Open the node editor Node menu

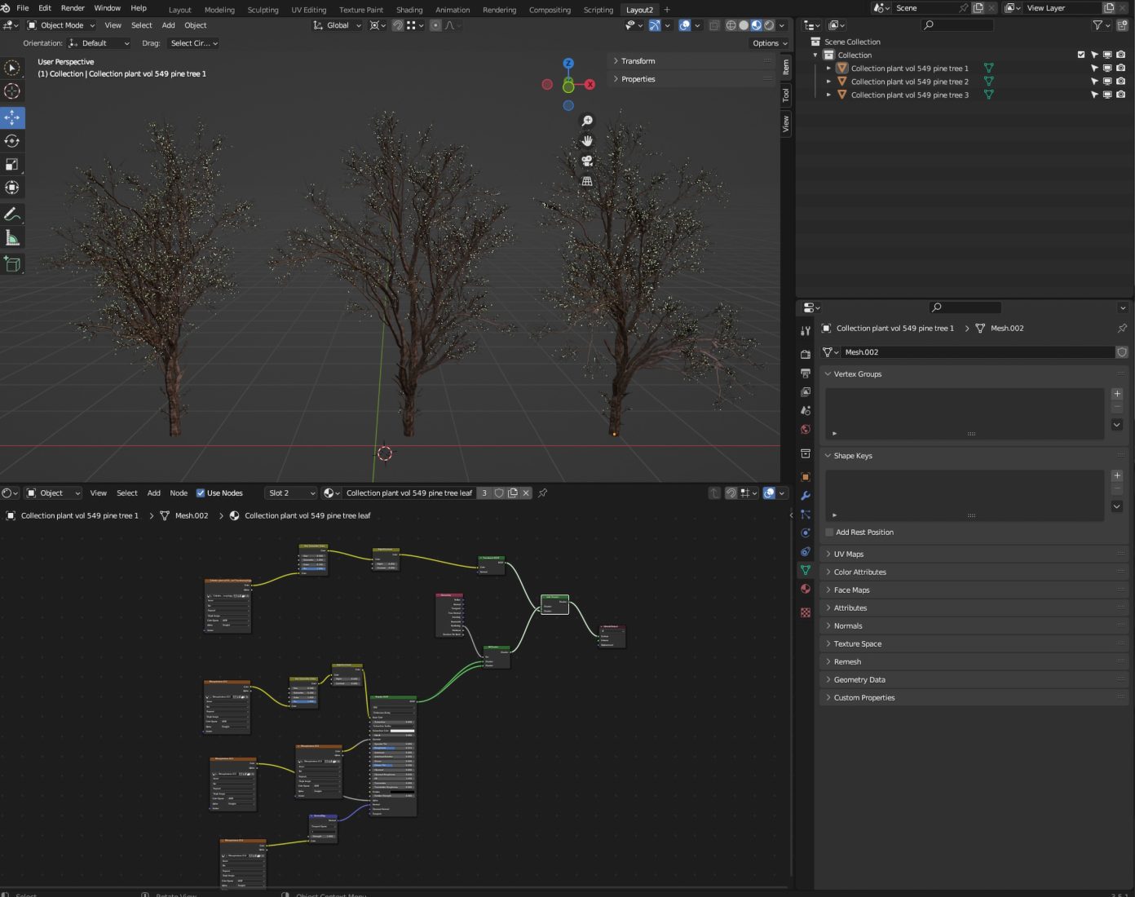point(179,493)
